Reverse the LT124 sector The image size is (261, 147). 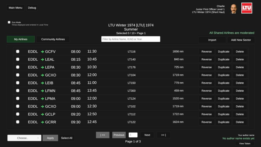(x=206, y=99)
